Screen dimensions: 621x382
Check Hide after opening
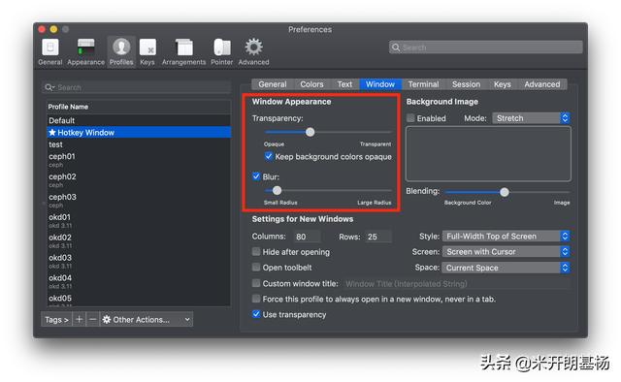tap(256, 252)
